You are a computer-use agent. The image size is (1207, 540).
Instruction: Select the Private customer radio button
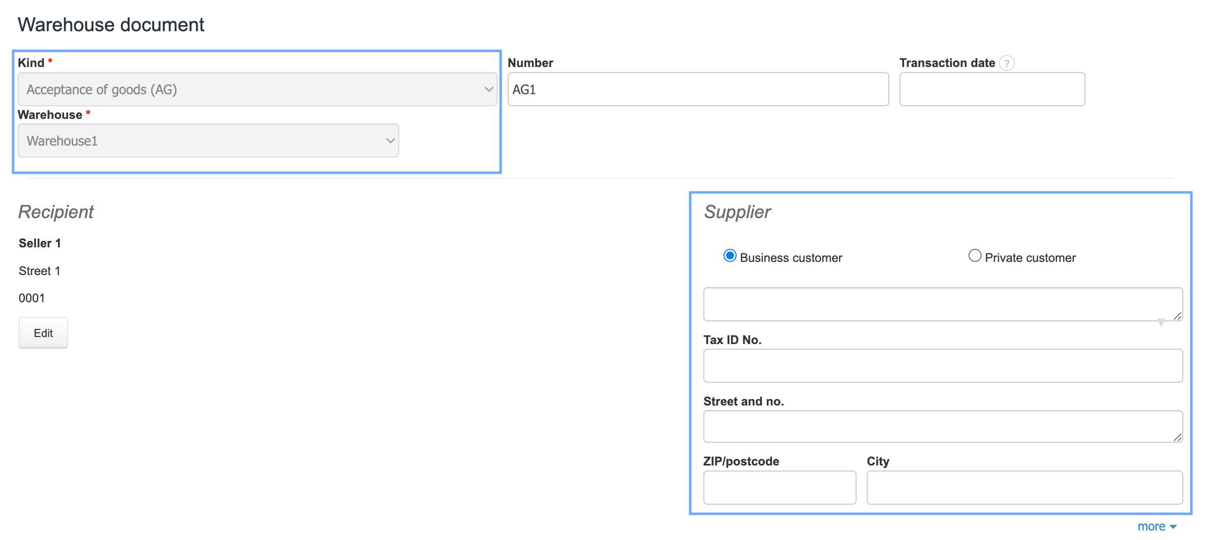tap(975, 256)
